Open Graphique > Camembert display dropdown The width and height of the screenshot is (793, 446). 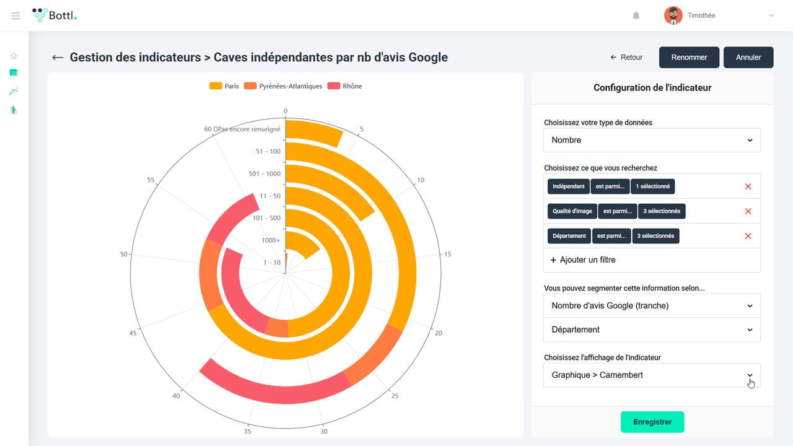coord(651,375)
